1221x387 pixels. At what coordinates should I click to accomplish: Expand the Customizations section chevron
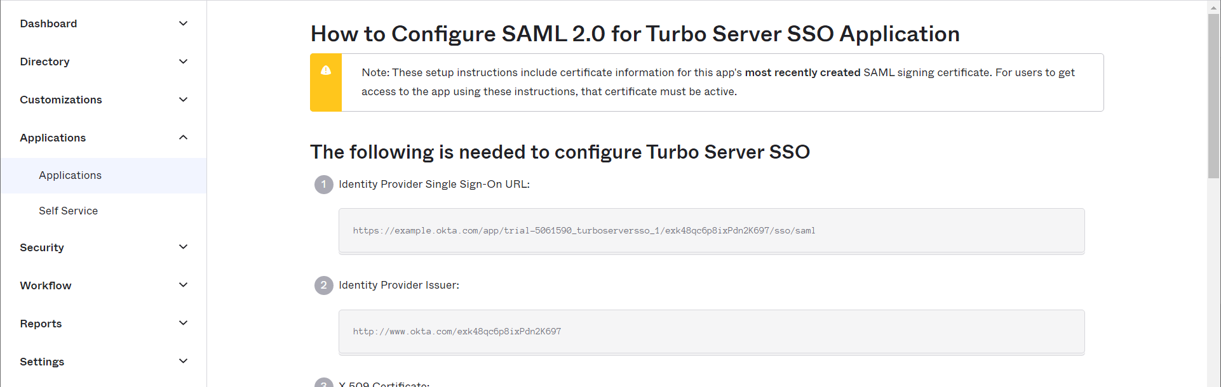(183, 100)
